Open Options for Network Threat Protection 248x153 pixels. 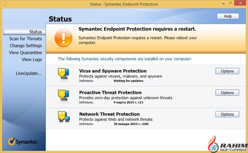point(227,114)
